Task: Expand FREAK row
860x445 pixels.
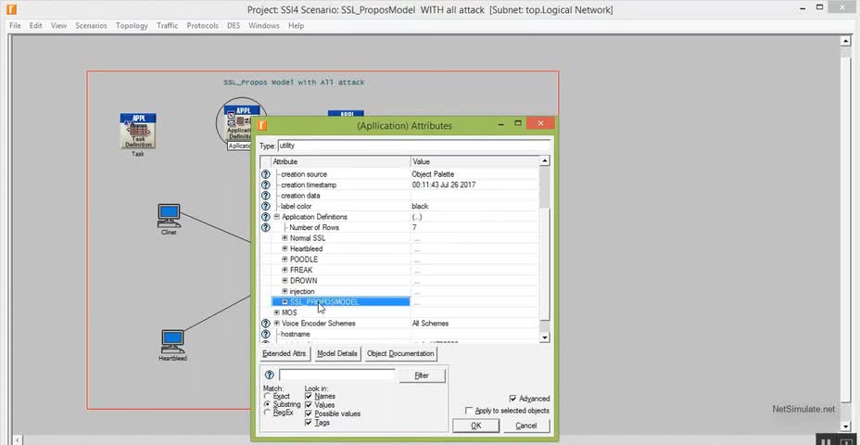Action: pyautogui.click(x=285, y=270)
